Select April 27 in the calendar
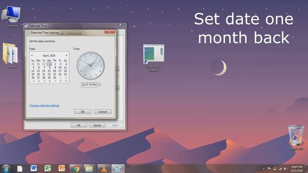 click(x=38, y=78)
